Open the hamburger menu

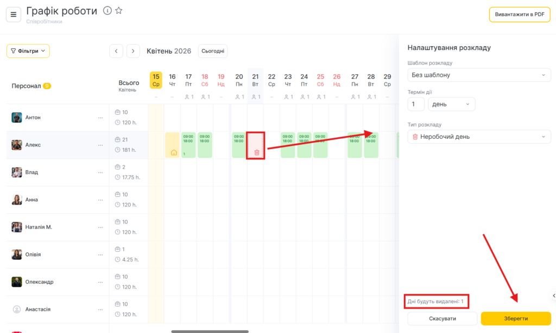tap(14, 14)
